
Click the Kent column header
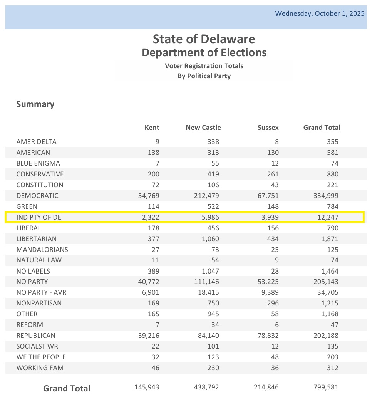pos(152,128)
